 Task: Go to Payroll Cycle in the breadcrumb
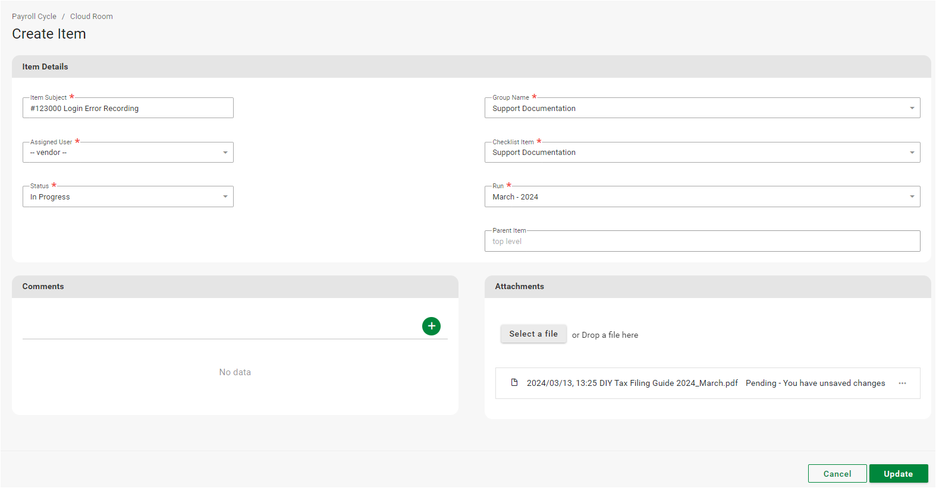[x=34, y=17]
